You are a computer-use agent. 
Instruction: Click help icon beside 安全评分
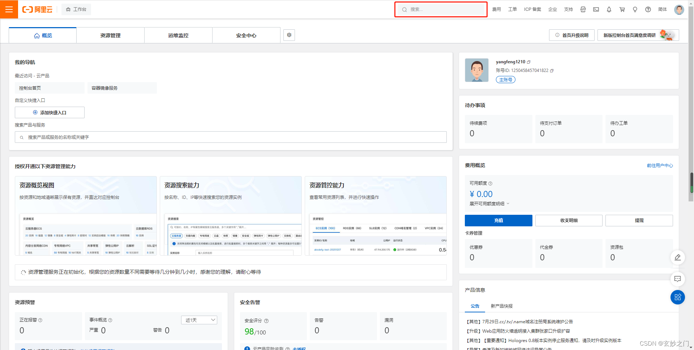click(266, 321)
